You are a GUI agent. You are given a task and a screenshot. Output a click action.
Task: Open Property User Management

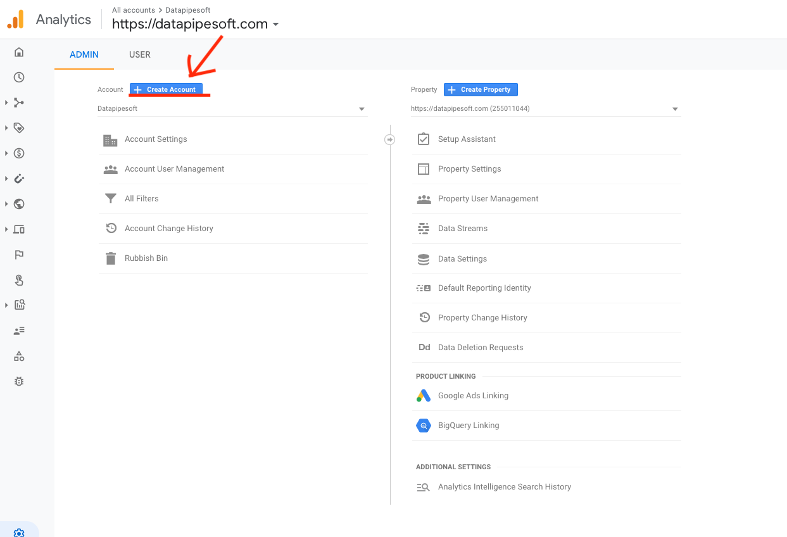pyautogui.click(x=546, y=199)
